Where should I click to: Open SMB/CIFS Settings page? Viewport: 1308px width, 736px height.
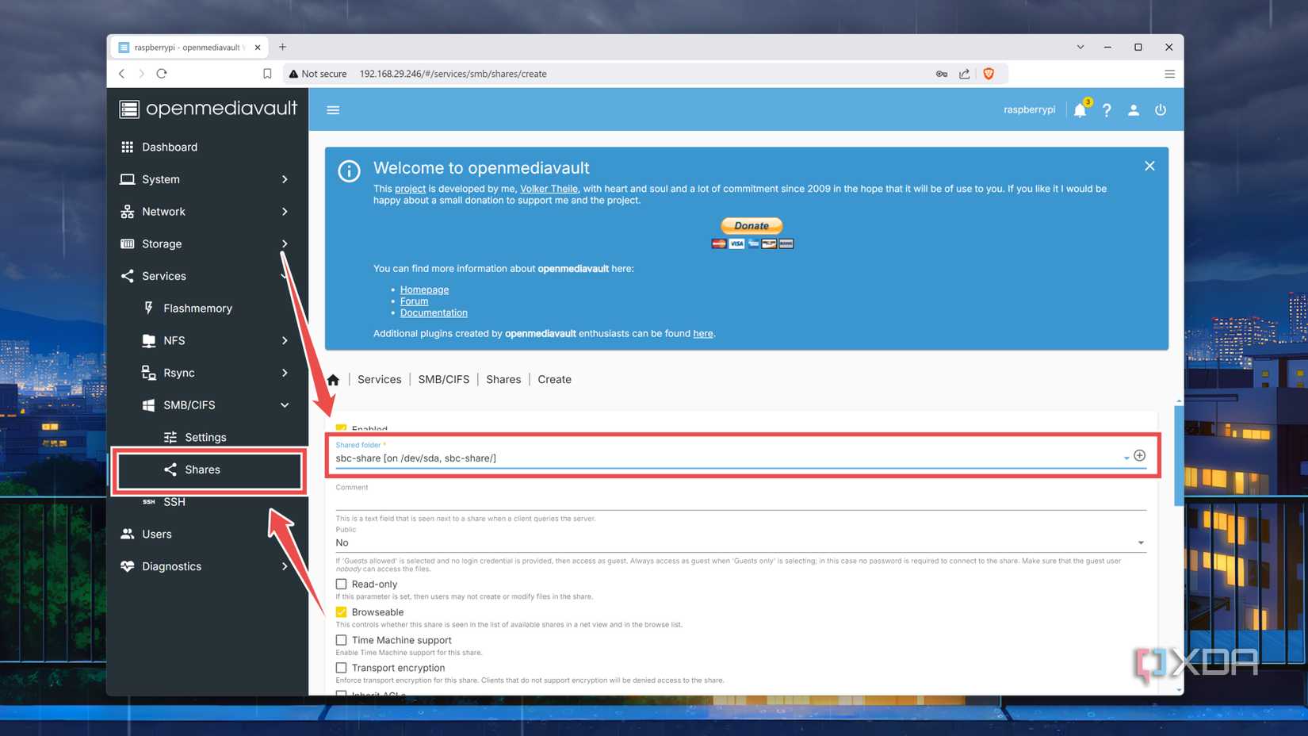pyautogui.click(x=208, y=437)
